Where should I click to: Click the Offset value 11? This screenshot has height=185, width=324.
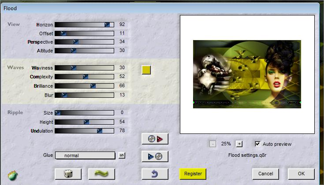coord(122,33)
